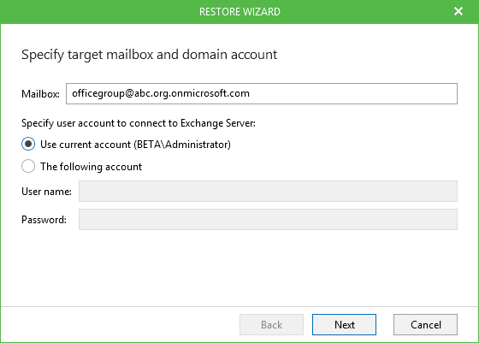Focus the Password input box
479x343 pixels.
tap(268, 219)
